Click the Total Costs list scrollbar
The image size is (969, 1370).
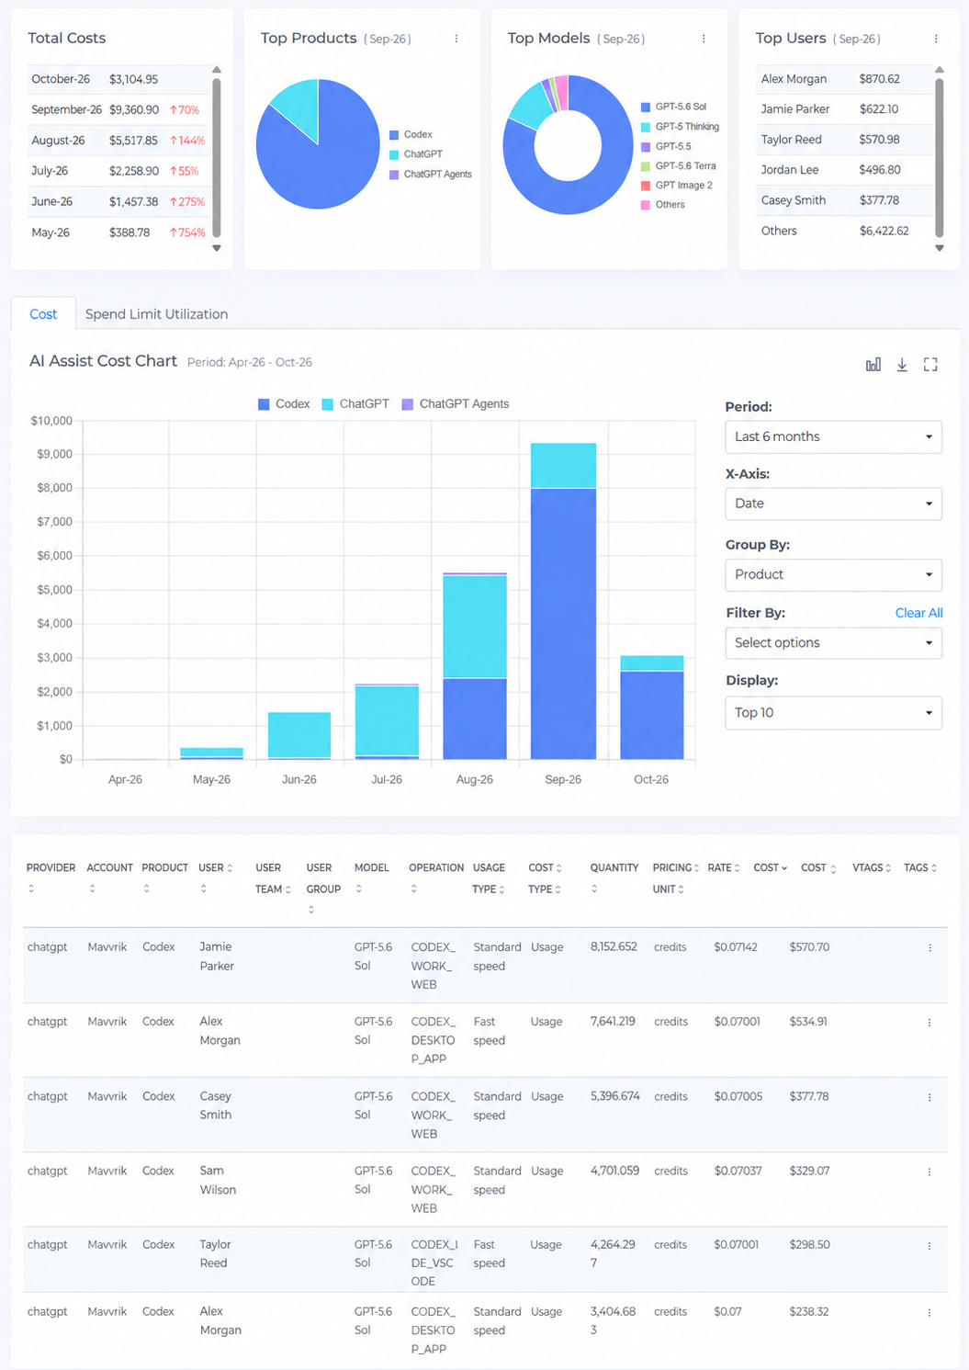217,158
